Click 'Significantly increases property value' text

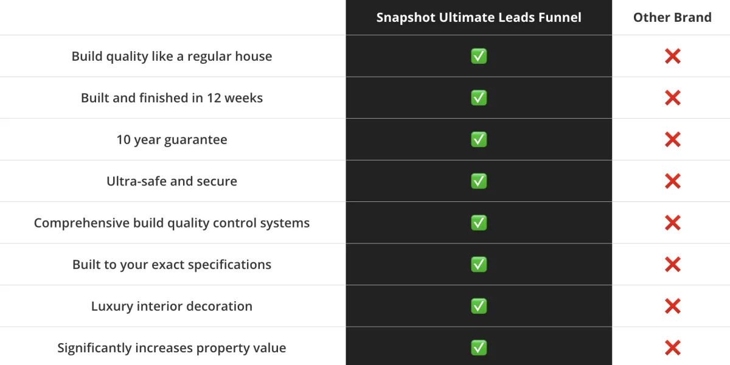point(172,348)
